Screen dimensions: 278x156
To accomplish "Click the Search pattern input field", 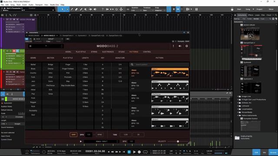I will point(161,65).
